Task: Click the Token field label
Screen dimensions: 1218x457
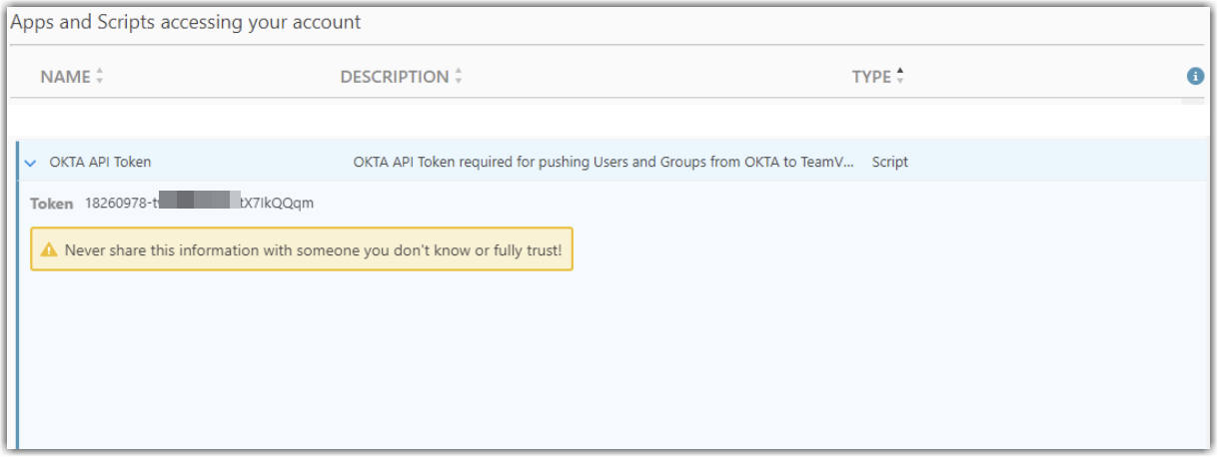Action: coord(51,204)
